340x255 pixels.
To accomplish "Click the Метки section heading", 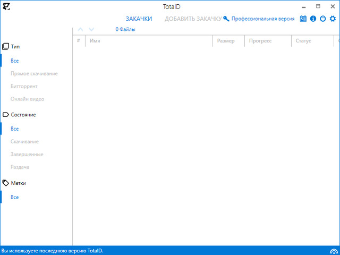I will point(19,183).
